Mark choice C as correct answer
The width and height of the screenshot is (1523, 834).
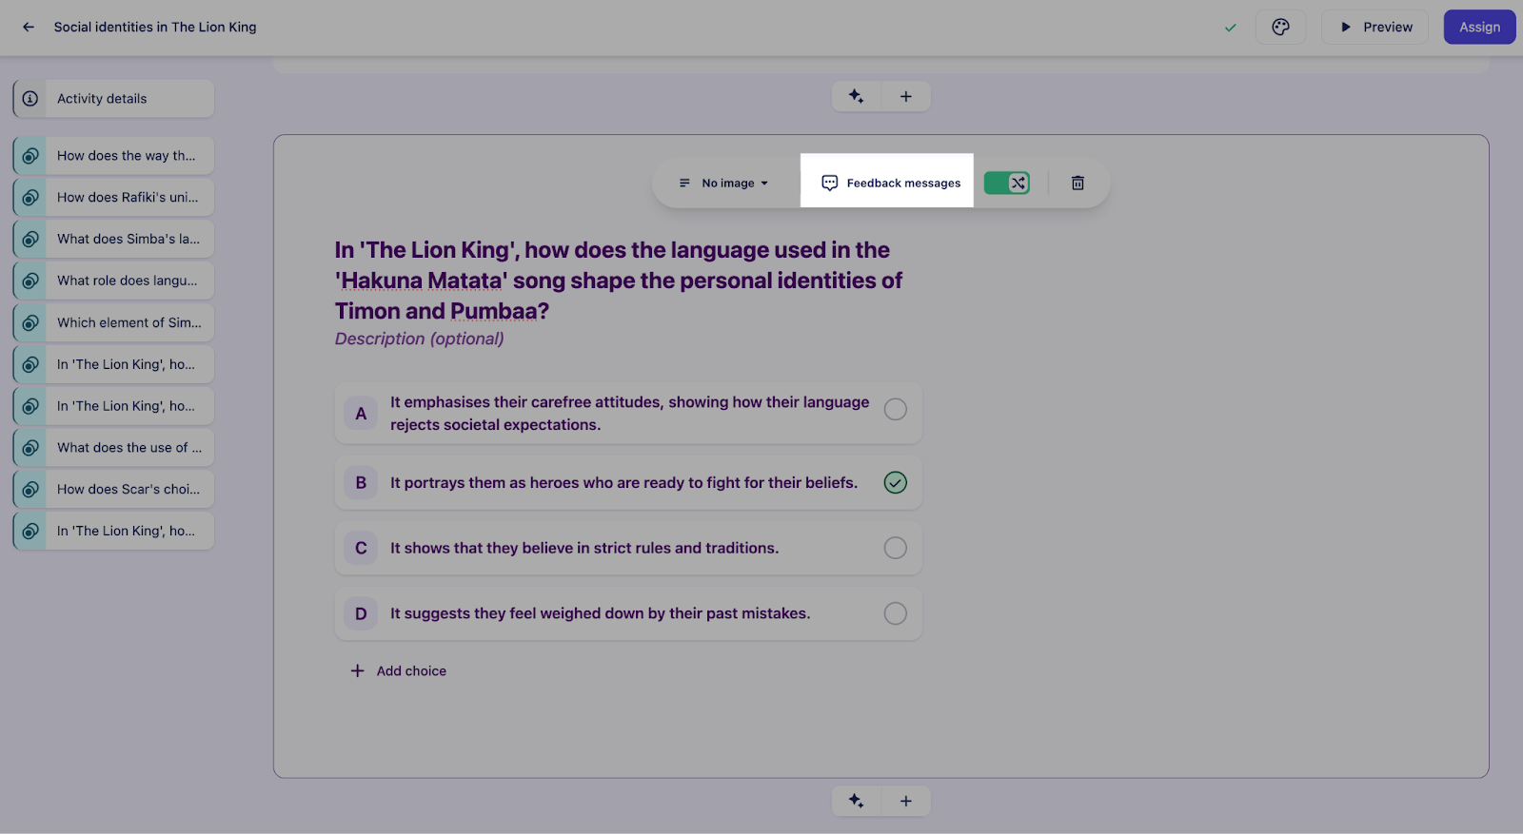(x=895, y=548)
